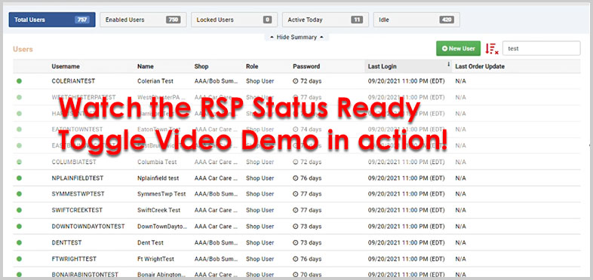Click clock icon in DOWNTOWNDAYTONTEST password cell
593x280 pixels.
coord(295,227)
